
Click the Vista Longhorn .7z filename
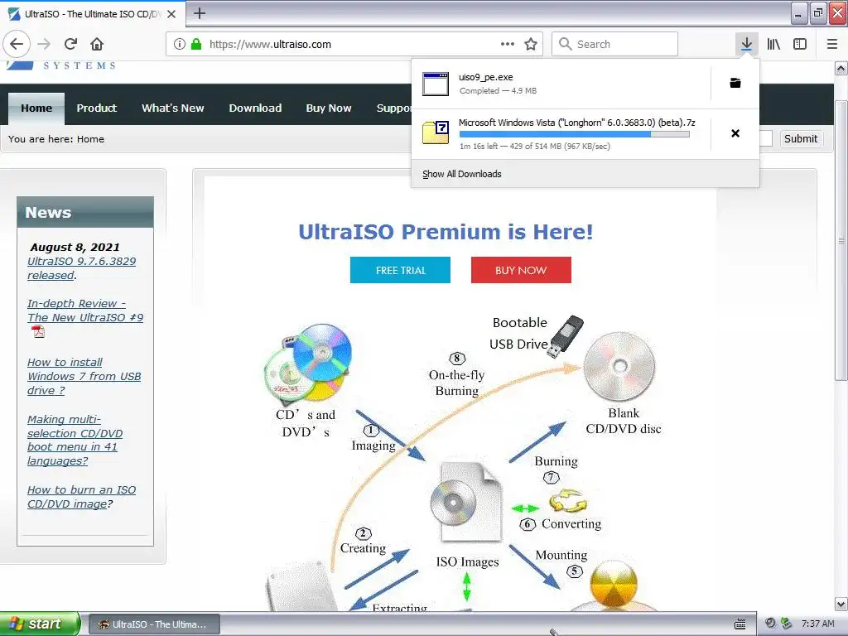[x=576, y=123]
